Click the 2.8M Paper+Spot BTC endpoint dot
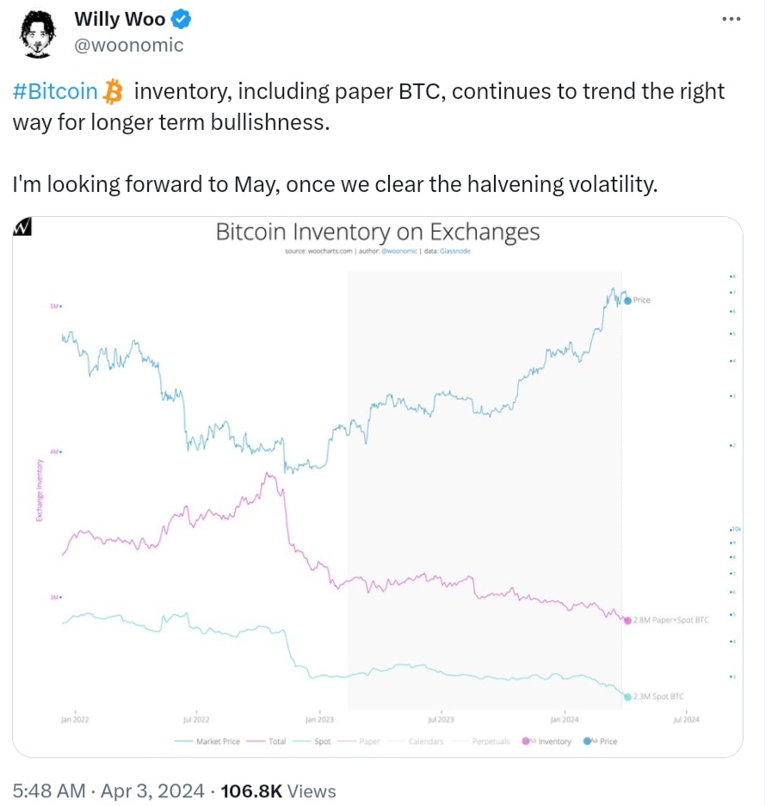 pyautogui.click(x=627, y=620)
